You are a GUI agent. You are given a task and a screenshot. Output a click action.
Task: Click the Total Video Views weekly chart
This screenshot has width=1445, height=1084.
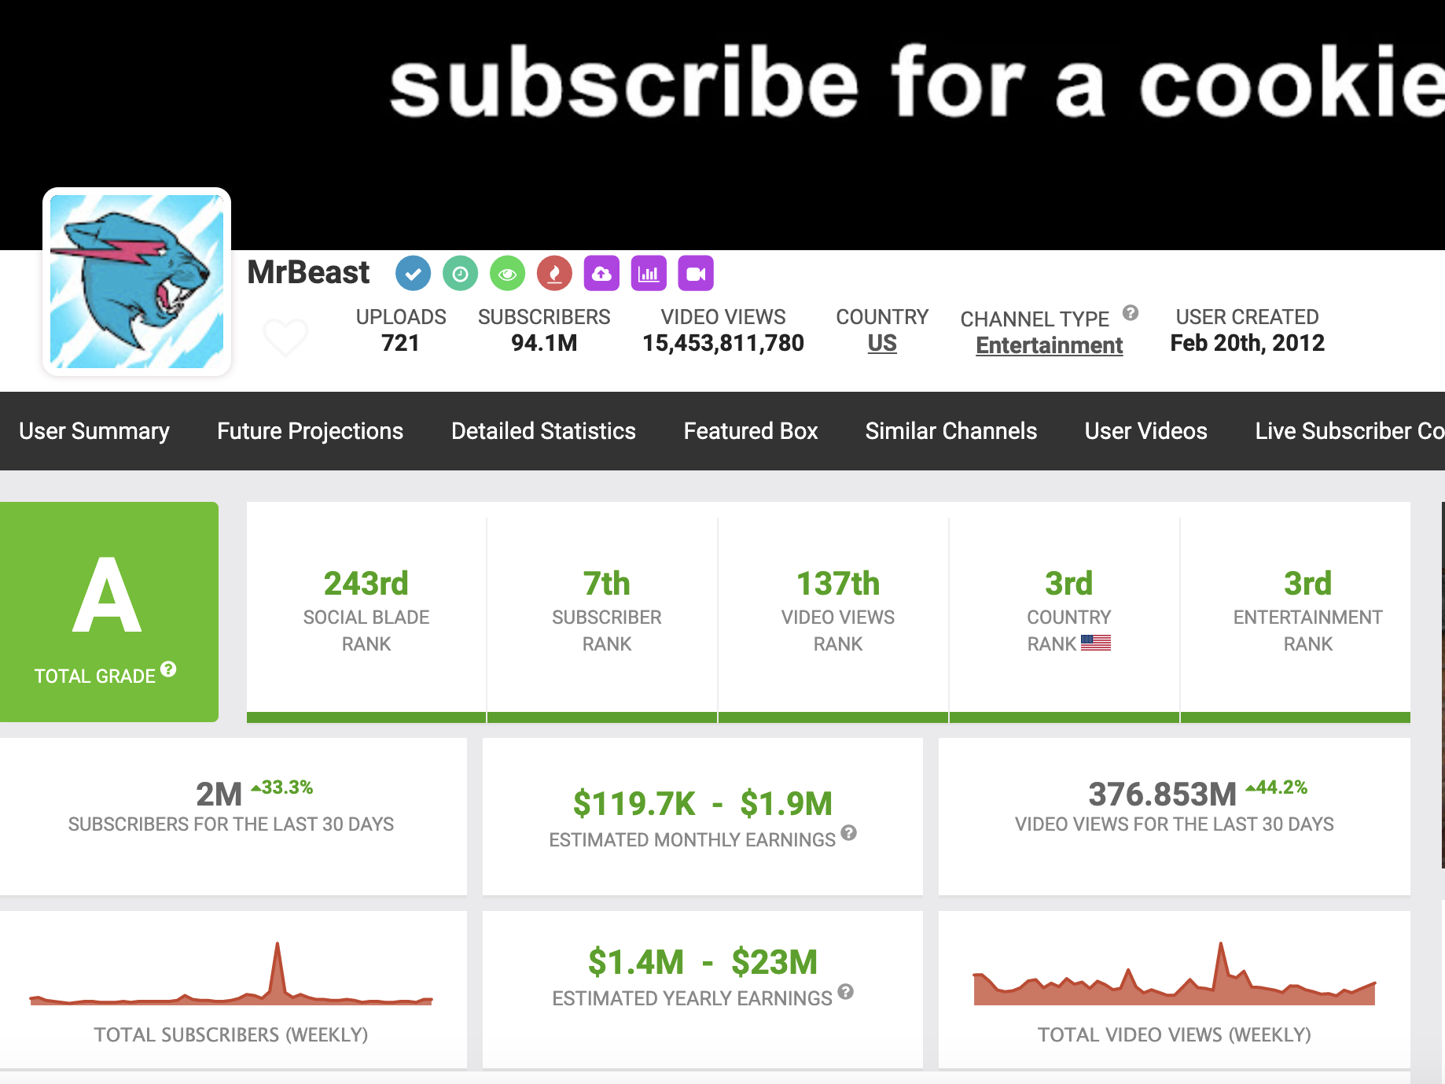pos(1175,974)
